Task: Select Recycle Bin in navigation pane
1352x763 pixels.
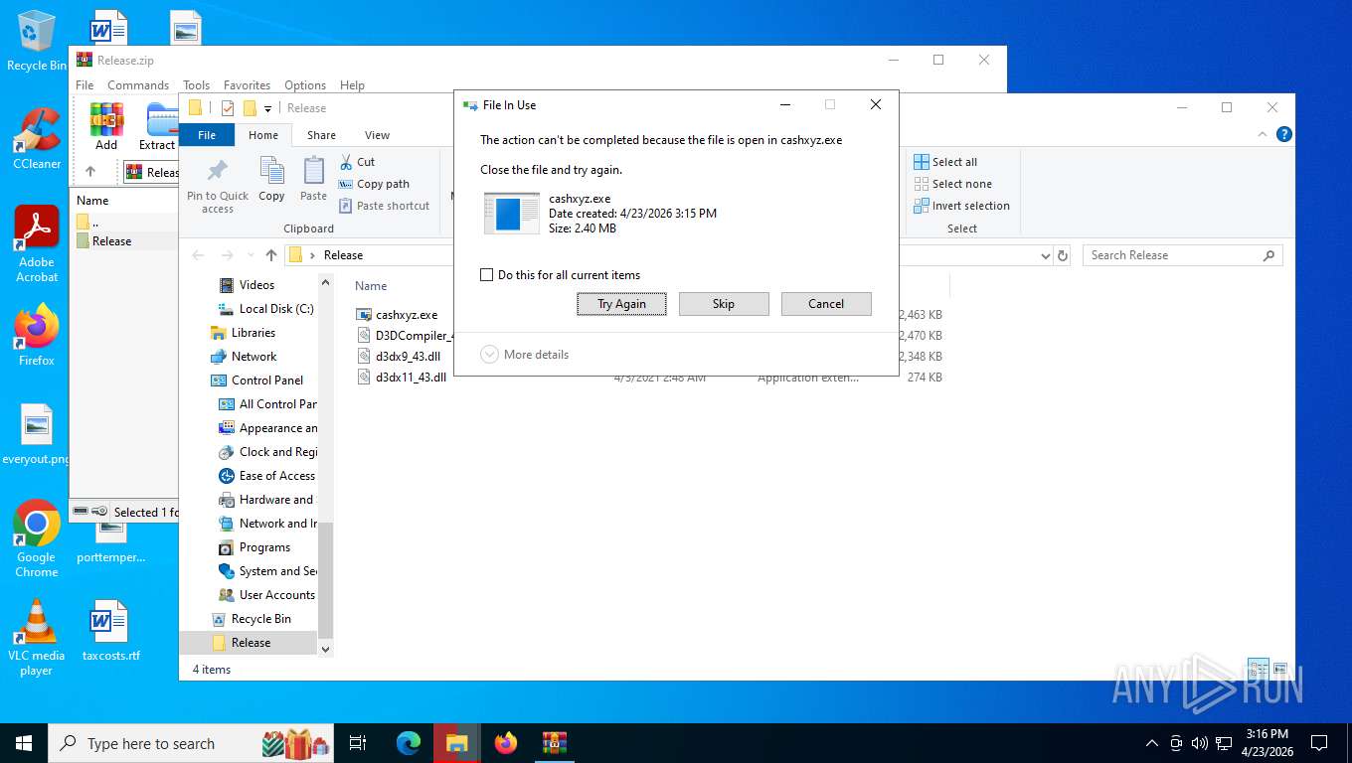Action: click(260, 619)
